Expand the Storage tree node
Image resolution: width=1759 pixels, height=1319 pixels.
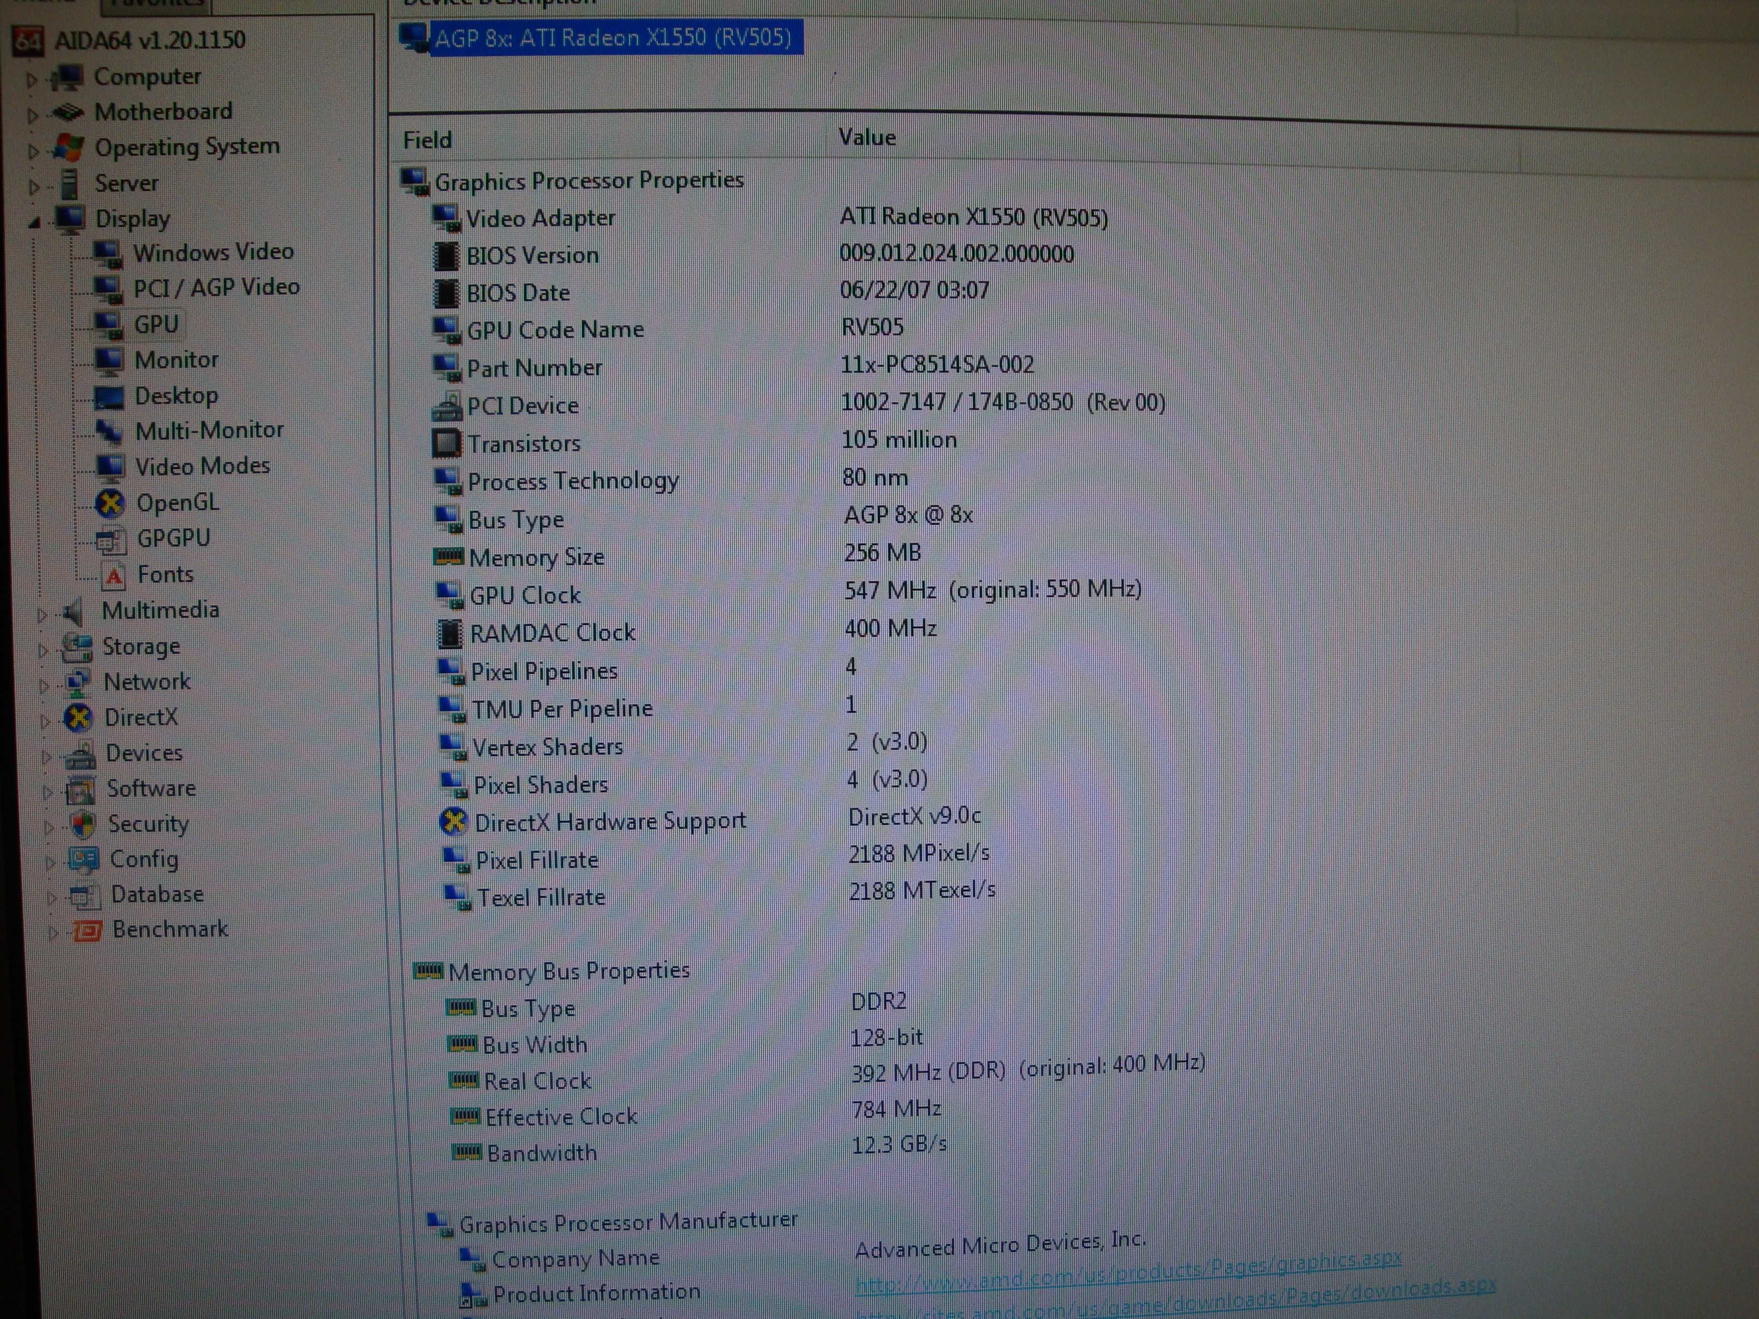coord(43,650)
